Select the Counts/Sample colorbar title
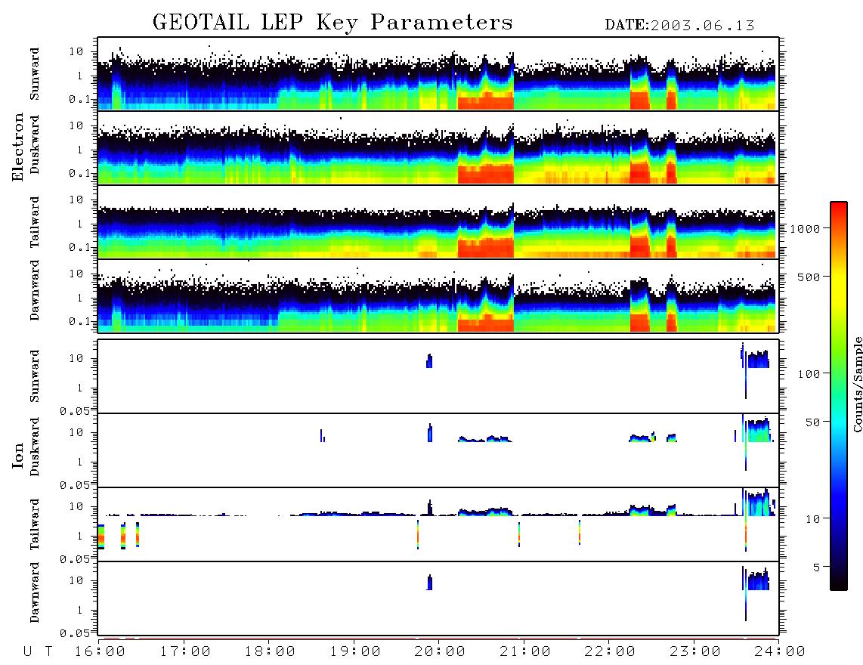 click(858, 385)
